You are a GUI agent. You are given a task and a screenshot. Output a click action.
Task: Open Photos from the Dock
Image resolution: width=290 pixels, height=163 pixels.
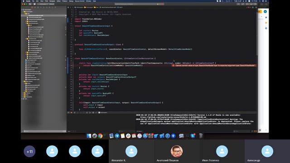click(x=128, y=136)
